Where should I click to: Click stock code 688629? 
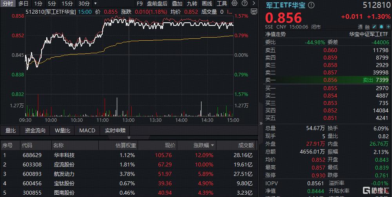31,155
